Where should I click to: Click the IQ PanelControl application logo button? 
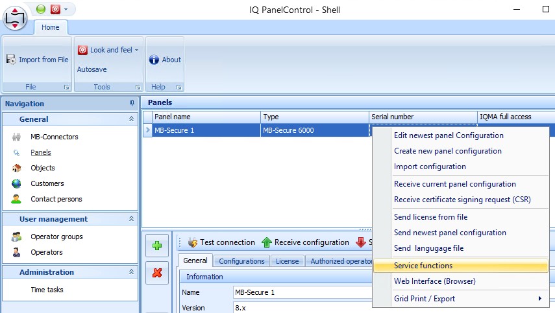click(15, 18)
